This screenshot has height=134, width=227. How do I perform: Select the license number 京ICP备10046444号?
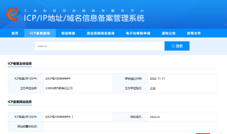click(58, 79)
